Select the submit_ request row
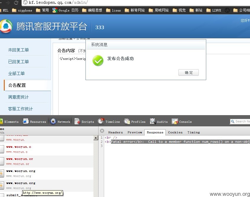Image resolution: width=250 pixels, height=197 pixels. 47,194
